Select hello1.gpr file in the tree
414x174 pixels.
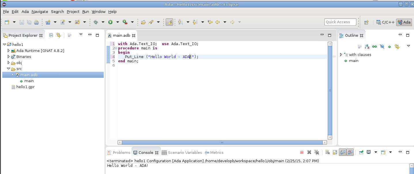(x=23, y=87)
